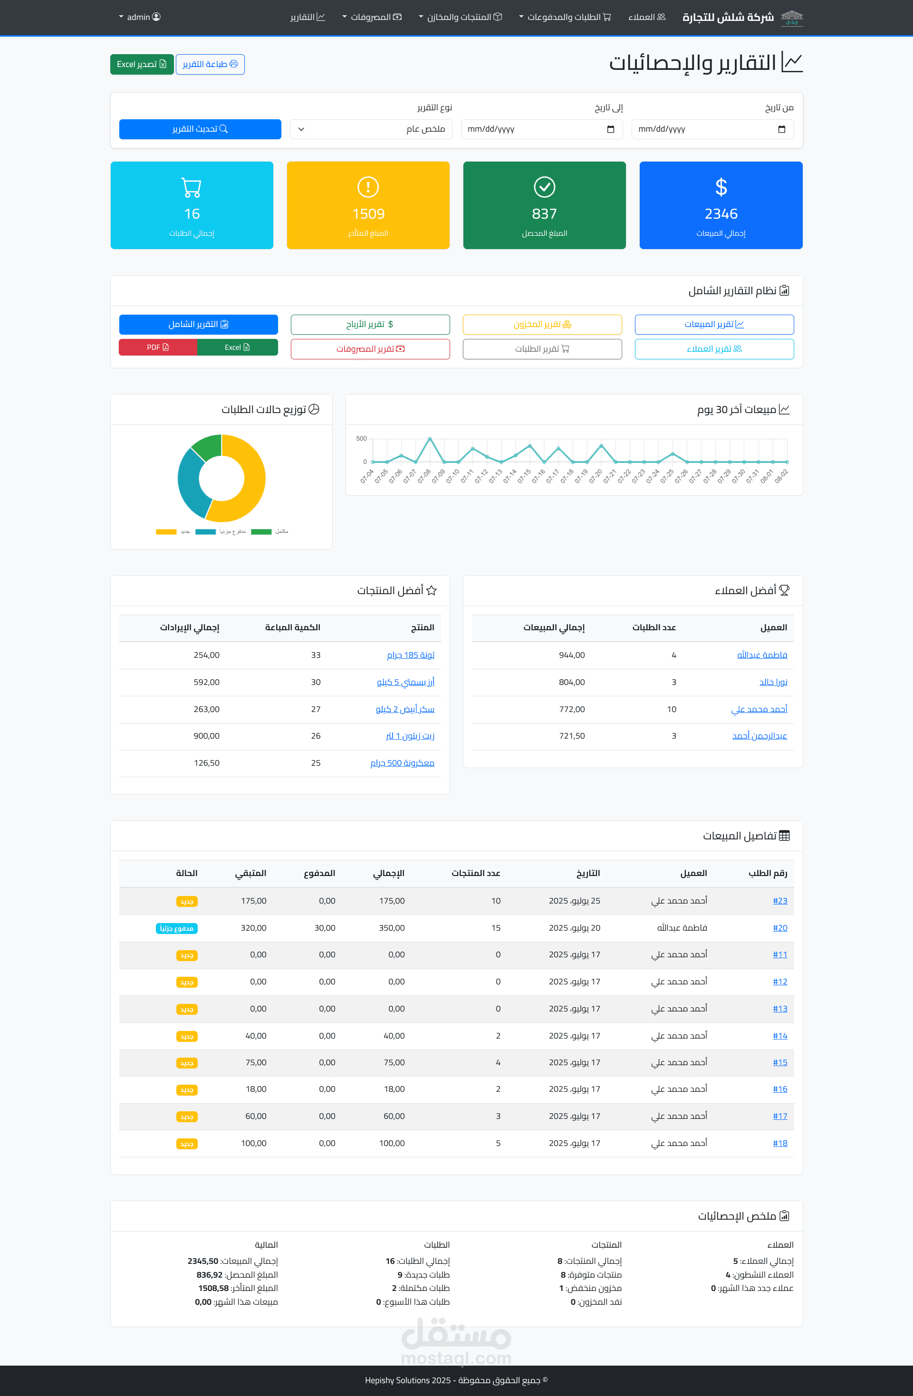
Task: Open the 'العملاء' navbar menu item
Action: point(647,17)
